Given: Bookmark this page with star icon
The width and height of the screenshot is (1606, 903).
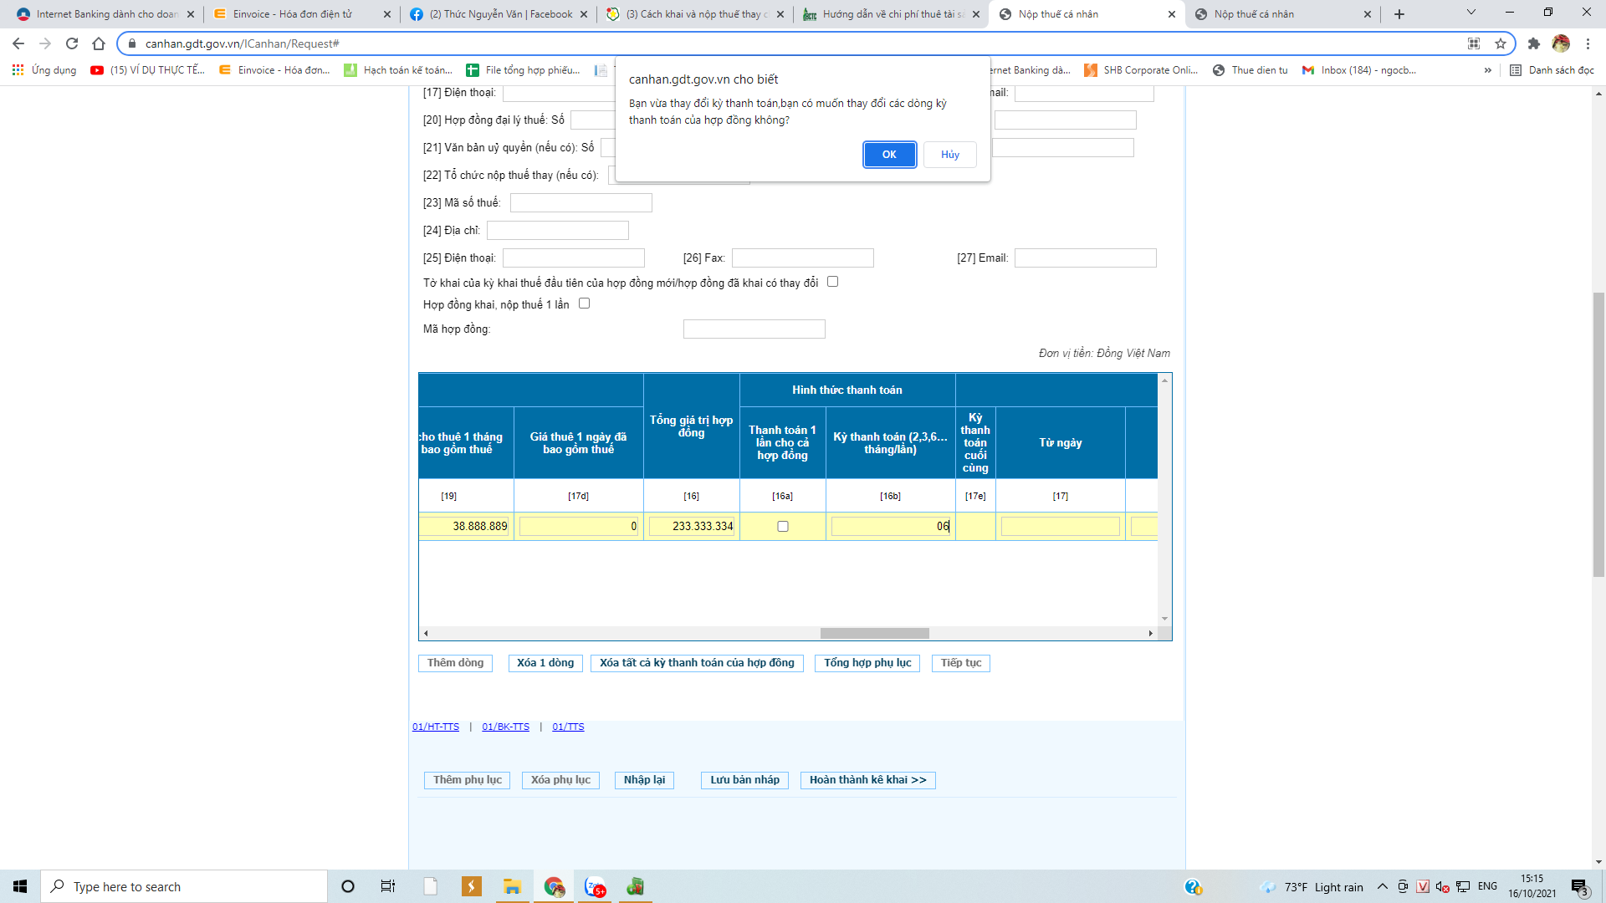Looking at the screenshot, I should 1501,43.
